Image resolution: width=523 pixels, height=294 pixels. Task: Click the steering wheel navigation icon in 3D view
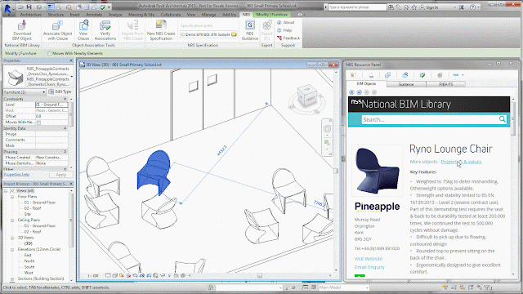click(x=327, y=129)
